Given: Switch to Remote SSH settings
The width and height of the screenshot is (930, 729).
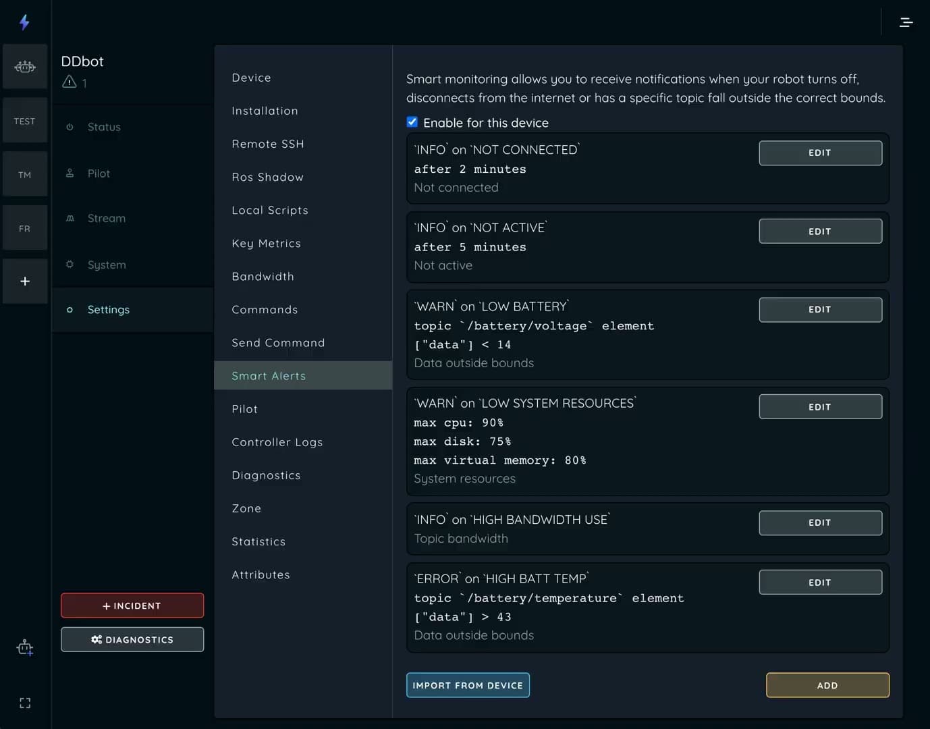Looking at the screenshot, I should [x=303, y=144].
